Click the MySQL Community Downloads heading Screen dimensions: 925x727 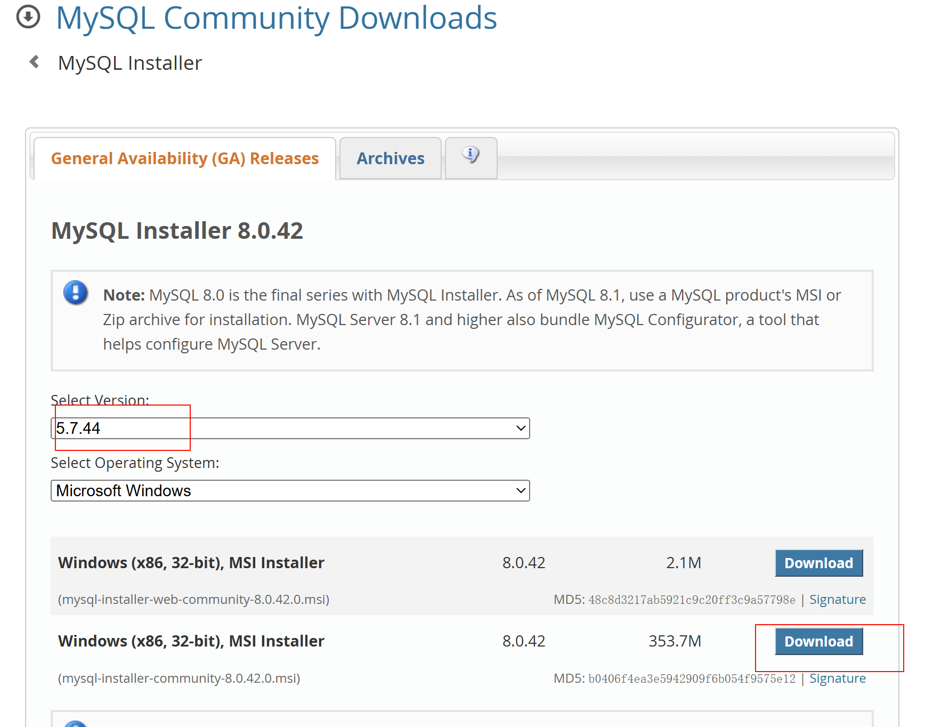(x=277, y=19)
